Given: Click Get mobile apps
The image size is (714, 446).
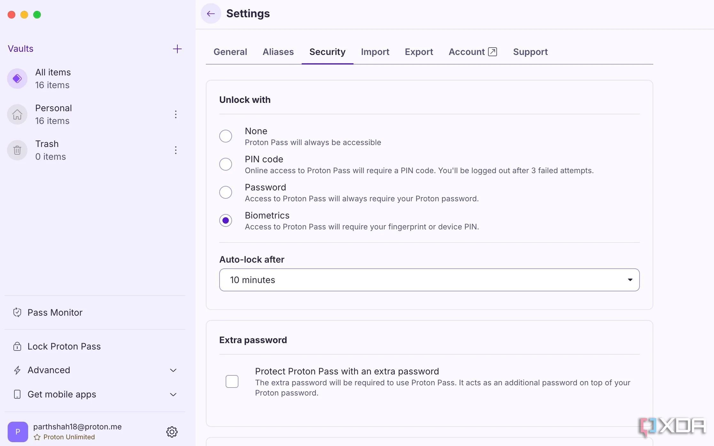Looking at the screenshot, I should 62,394.
